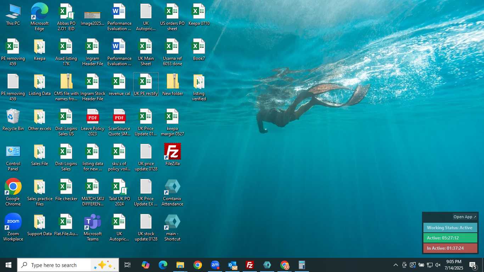Image resolution: width=484 pixels, height=272 pixels.
Task: Open the Windows Start menu
Action: tap(9, 265)
